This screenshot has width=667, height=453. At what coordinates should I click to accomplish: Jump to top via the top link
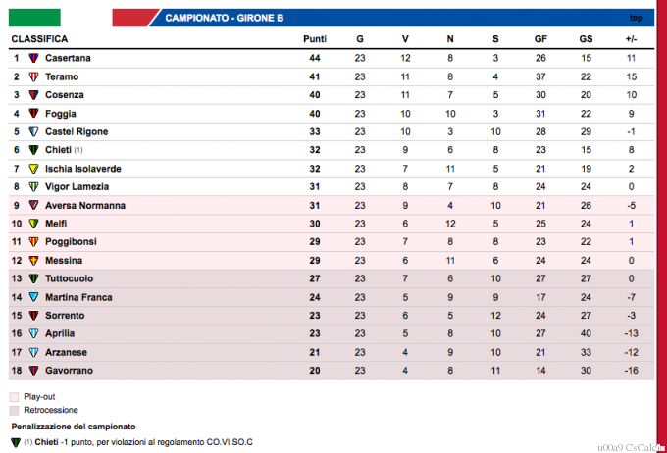pyautogui.click(x=636, y=18)
